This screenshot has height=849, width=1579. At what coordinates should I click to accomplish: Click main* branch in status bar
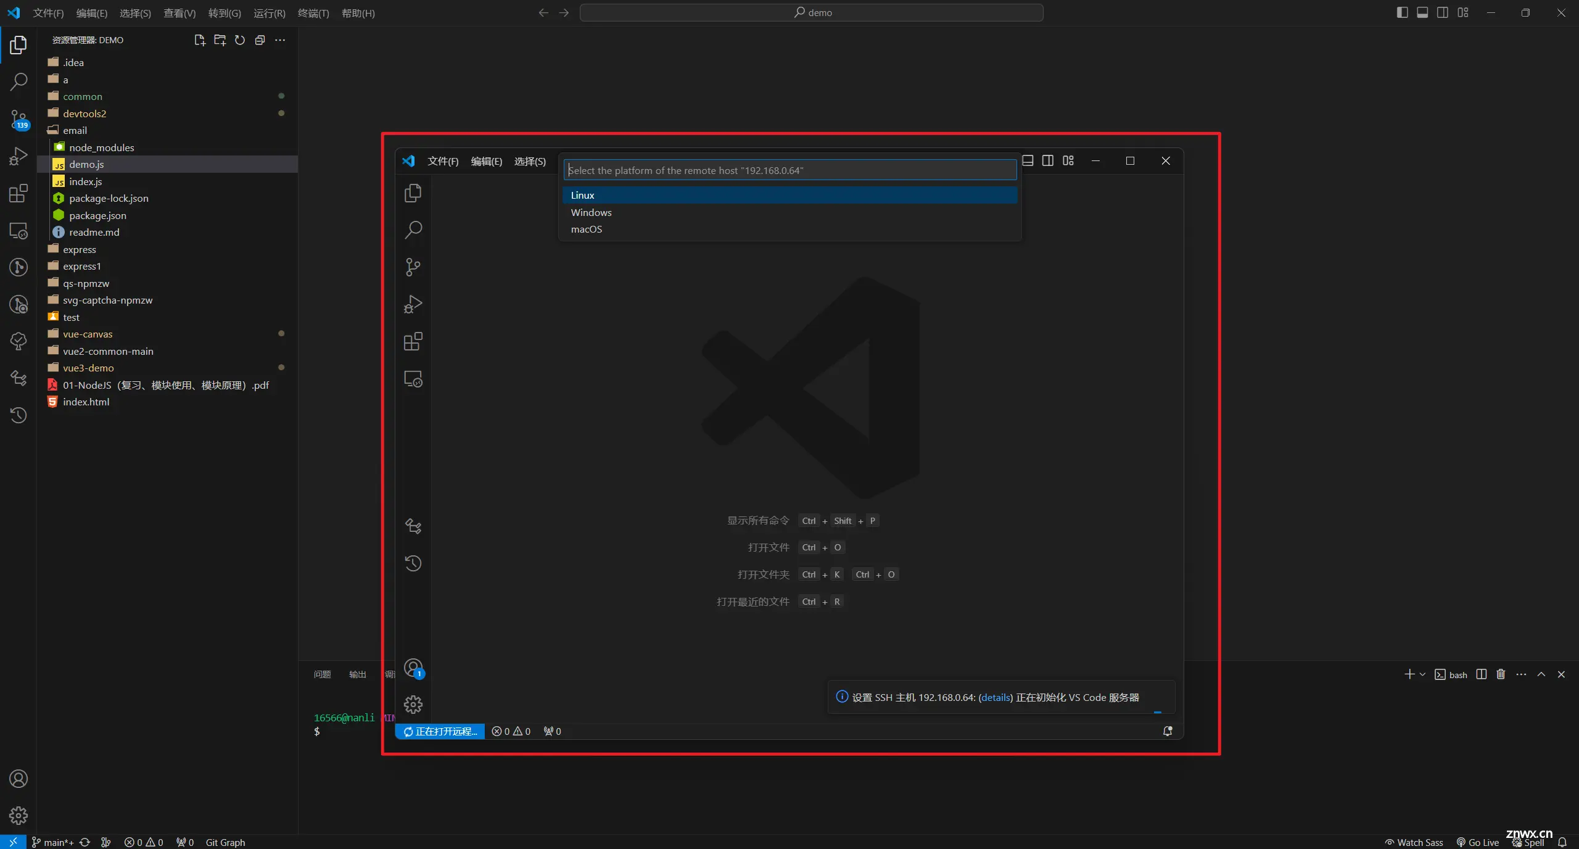pos(53,842)
